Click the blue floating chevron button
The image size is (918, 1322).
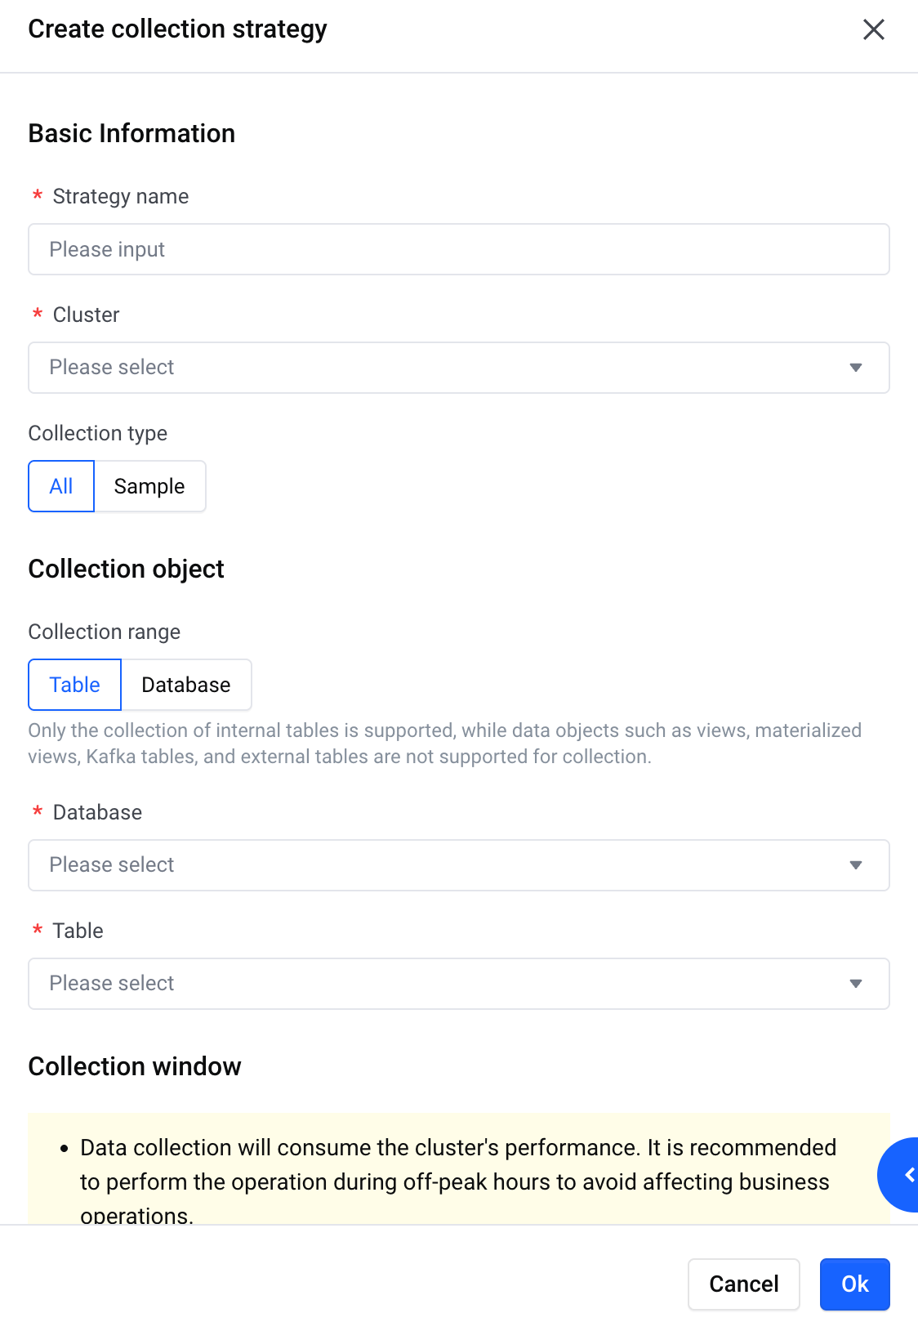pyautogui.click(x=898, y=1175)
